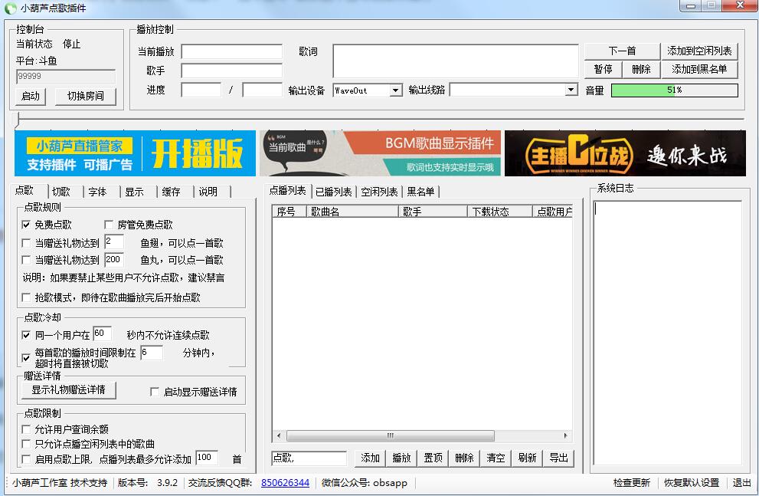This screenshot has height=496, width=759.
Task: Click the 暂停 playback button
Action: pyautogui.click(x=603, y=69)
